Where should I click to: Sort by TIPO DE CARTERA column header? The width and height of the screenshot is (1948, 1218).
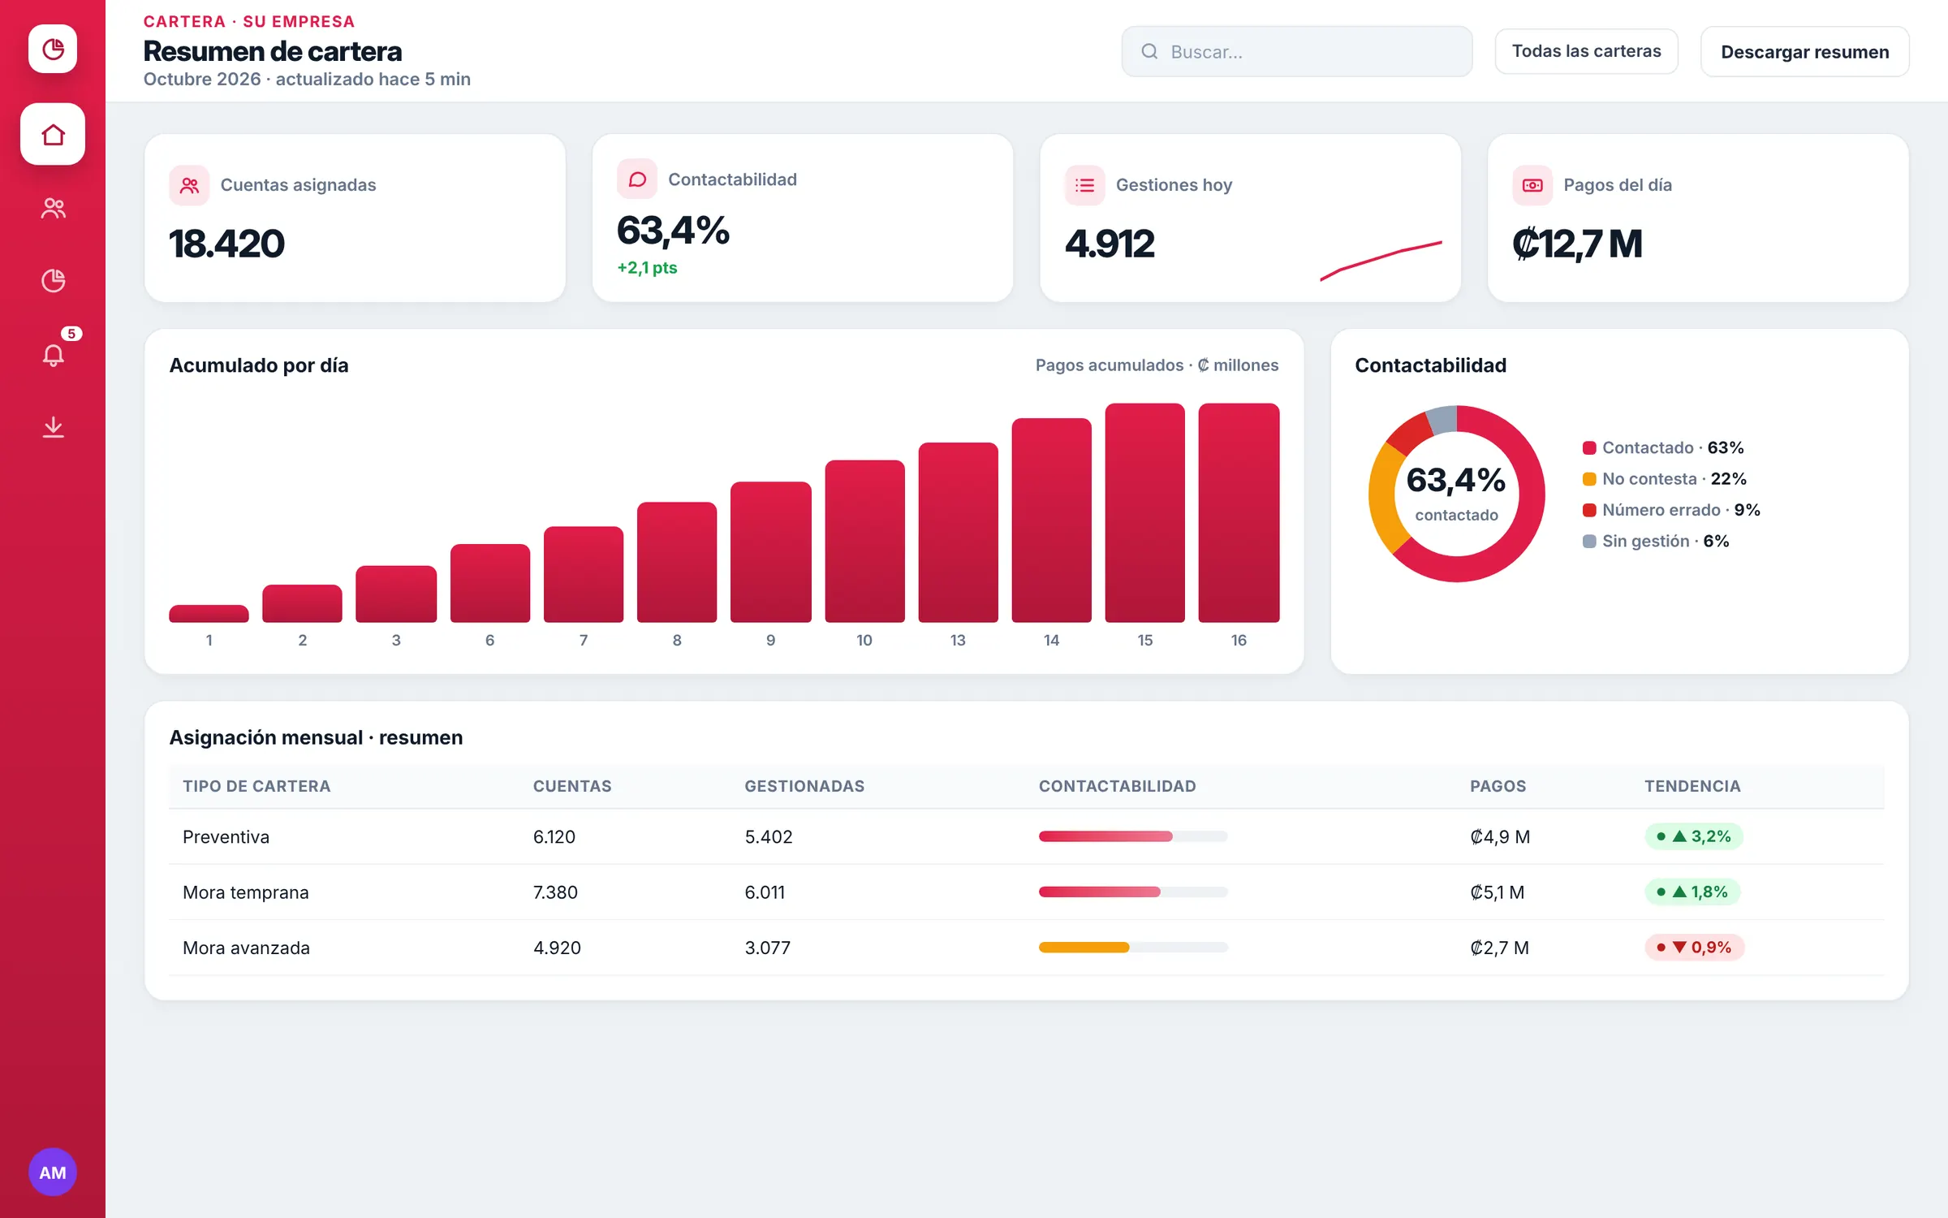[x=256, y=786]
